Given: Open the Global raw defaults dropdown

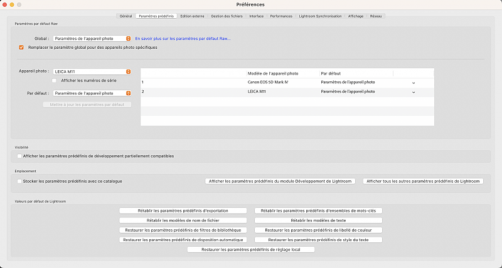Looking at the screenshot, I should pyautogui.click(x=92, y=38).
